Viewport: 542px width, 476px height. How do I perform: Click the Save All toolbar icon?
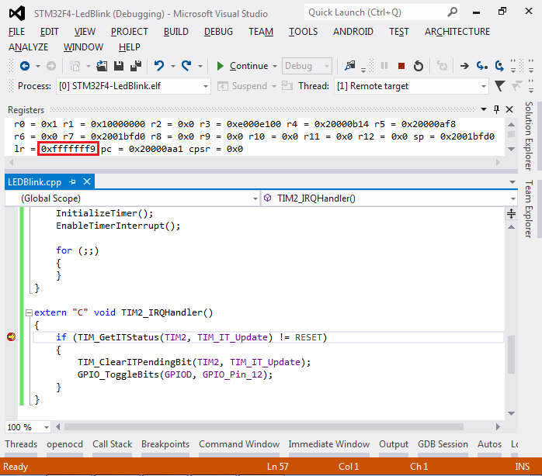(135, 66)
